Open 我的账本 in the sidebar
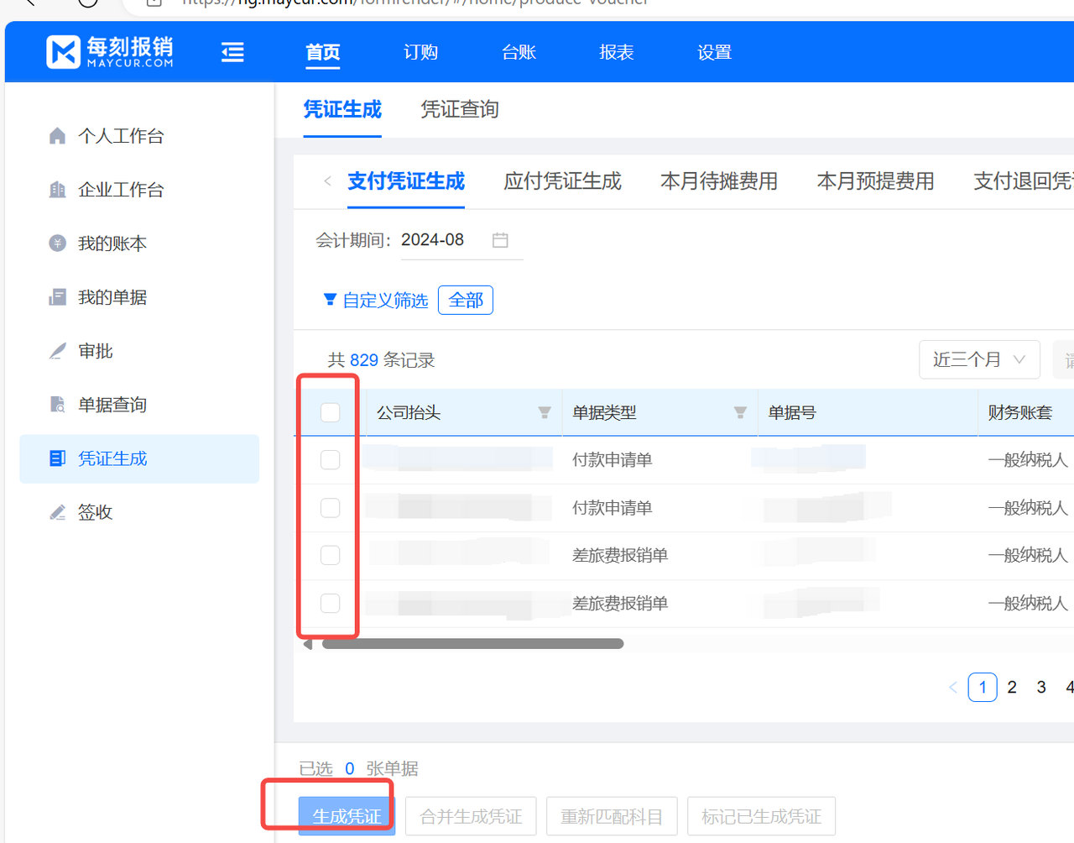1074x843 pixels. click(x=112, y=243)
